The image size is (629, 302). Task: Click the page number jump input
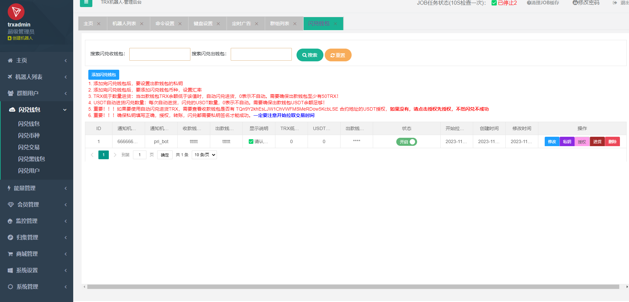point(140,155)
